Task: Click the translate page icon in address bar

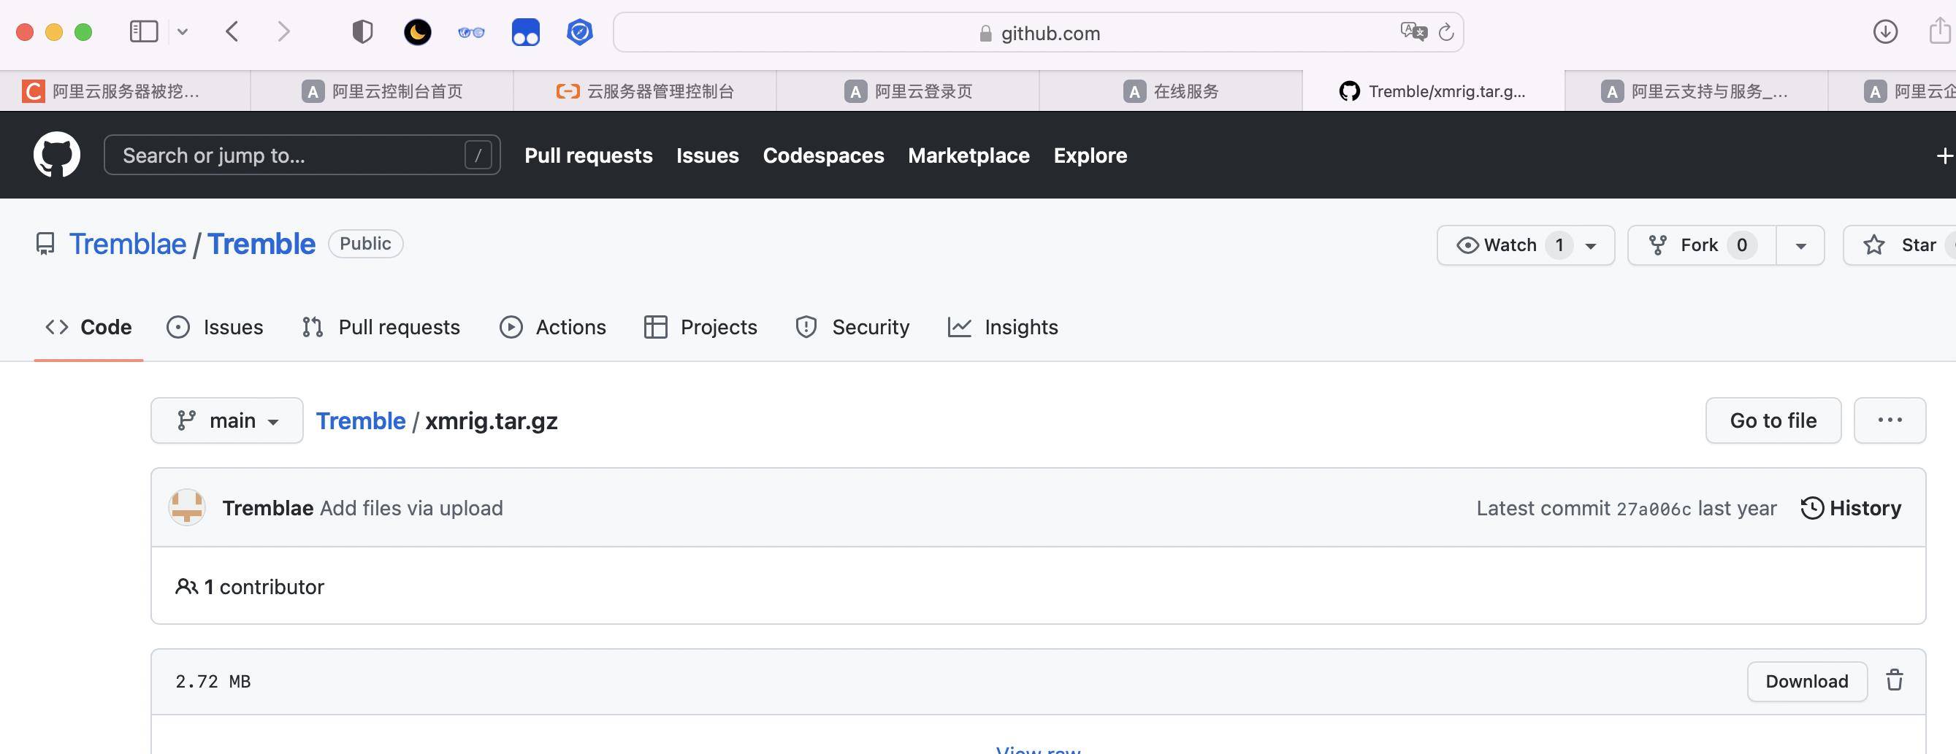Action: (x=1413, y=32)
